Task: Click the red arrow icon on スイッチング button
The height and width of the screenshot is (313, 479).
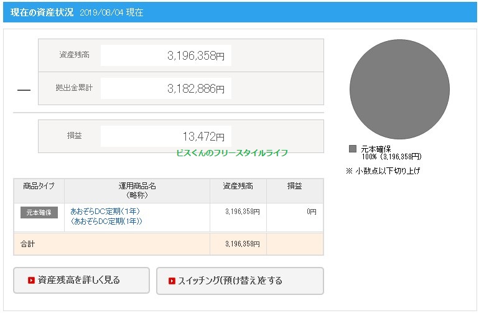Action: tap(172, 281)
